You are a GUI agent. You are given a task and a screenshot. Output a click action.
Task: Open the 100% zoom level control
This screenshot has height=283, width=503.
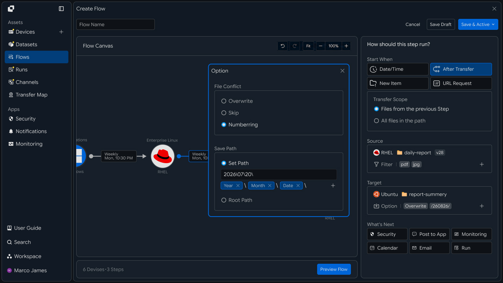[334, 46]
